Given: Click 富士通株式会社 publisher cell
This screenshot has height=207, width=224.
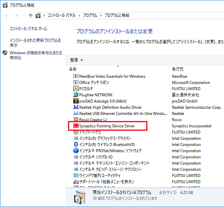Looking at the screenshot, I should (x=185, y=95).
